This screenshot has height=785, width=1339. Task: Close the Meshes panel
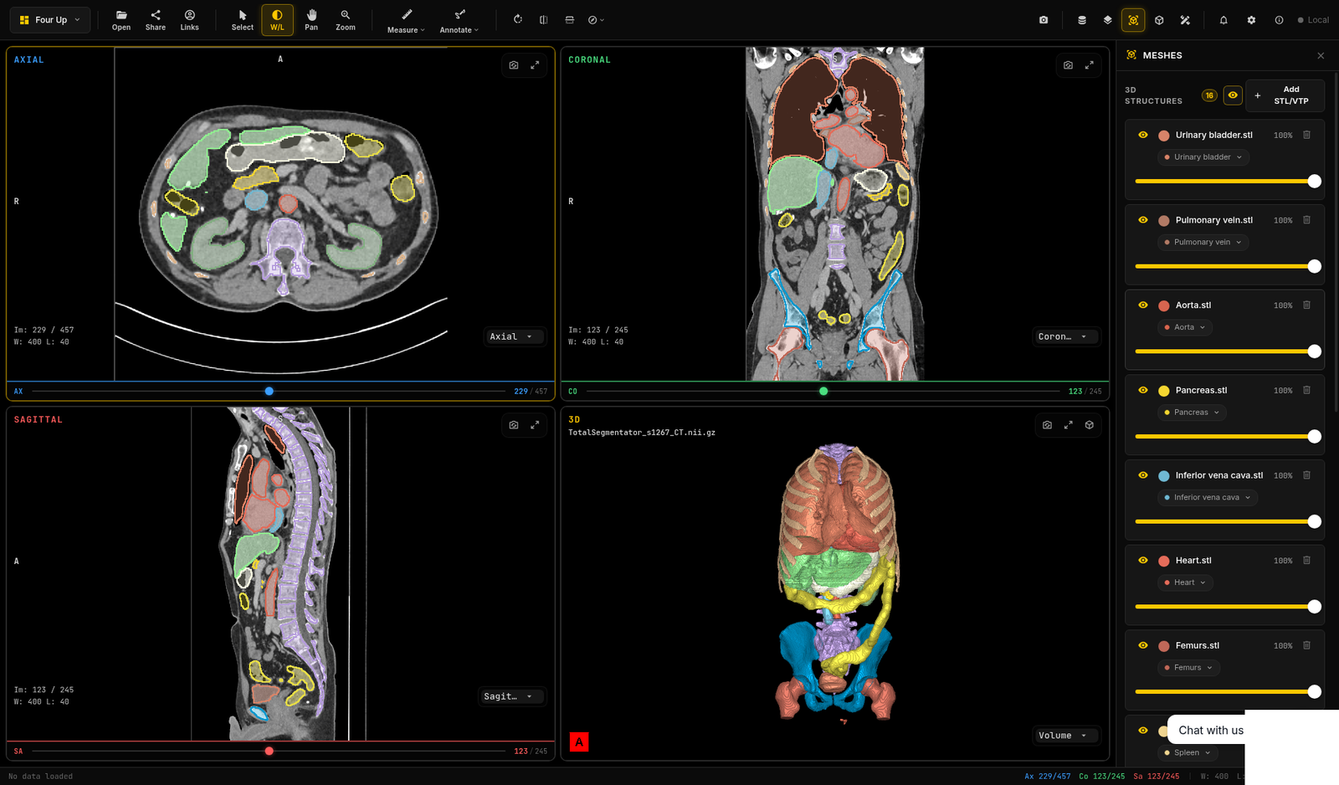pyautogui.click(x=1321, y=56)
